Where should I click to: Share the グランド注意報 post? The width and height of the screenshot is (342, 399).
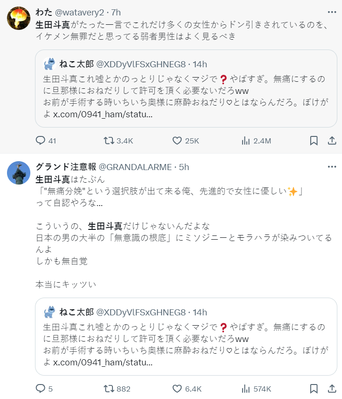coord(332,389)
